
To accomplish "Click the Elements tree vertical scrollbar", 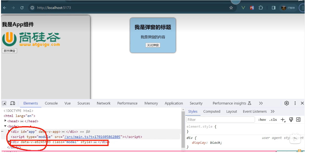I will tap(183, 129).
